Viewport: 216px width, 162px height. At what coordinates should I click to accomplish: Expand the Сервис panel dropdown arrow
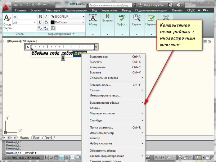coord(137,34)
